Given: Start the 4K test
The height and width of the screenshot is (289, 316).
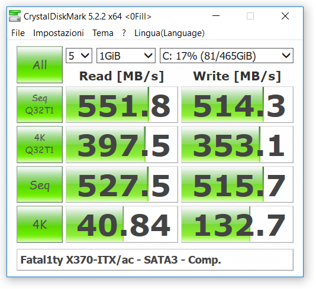Looking at the screenshot, I should pos(40,224).
